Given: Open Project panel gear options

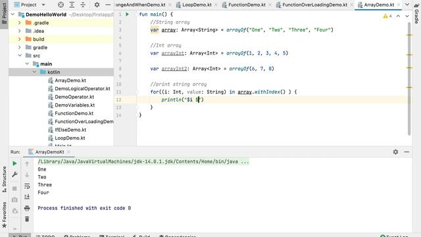Looking at the screenshot, I should pyautogui.click(x=97, y=5).
